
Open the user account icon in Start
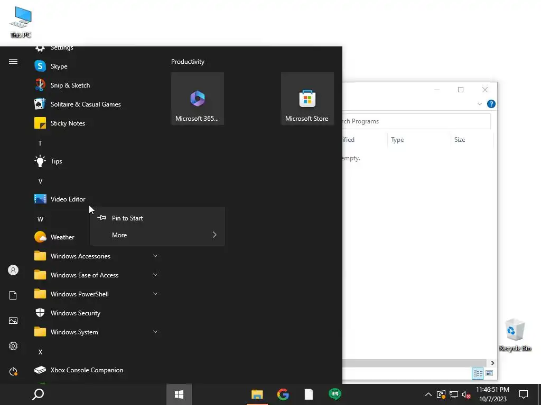tap(13, 270)
